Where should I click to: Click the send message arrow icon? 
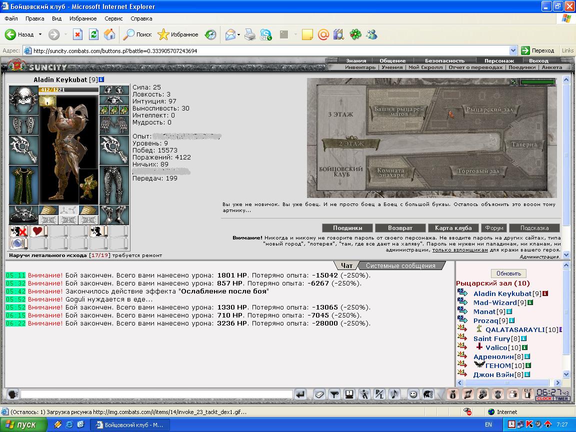pyautogui.click(x=300, y=394)
